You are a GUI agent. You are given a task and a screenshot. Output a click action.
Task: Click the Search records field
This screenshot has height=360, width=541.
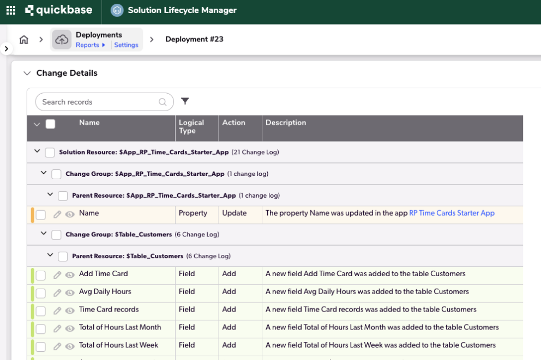coord(98,102)
